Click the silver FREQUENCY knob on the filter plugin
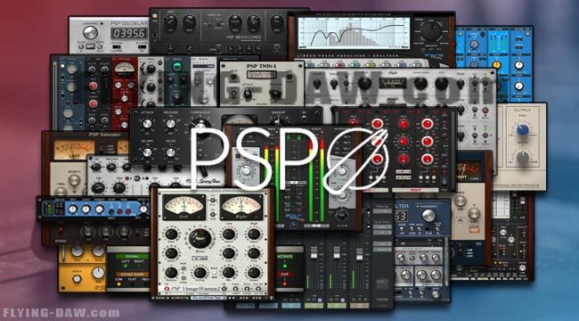The image size is (579, 321). (x=428, y=215)
